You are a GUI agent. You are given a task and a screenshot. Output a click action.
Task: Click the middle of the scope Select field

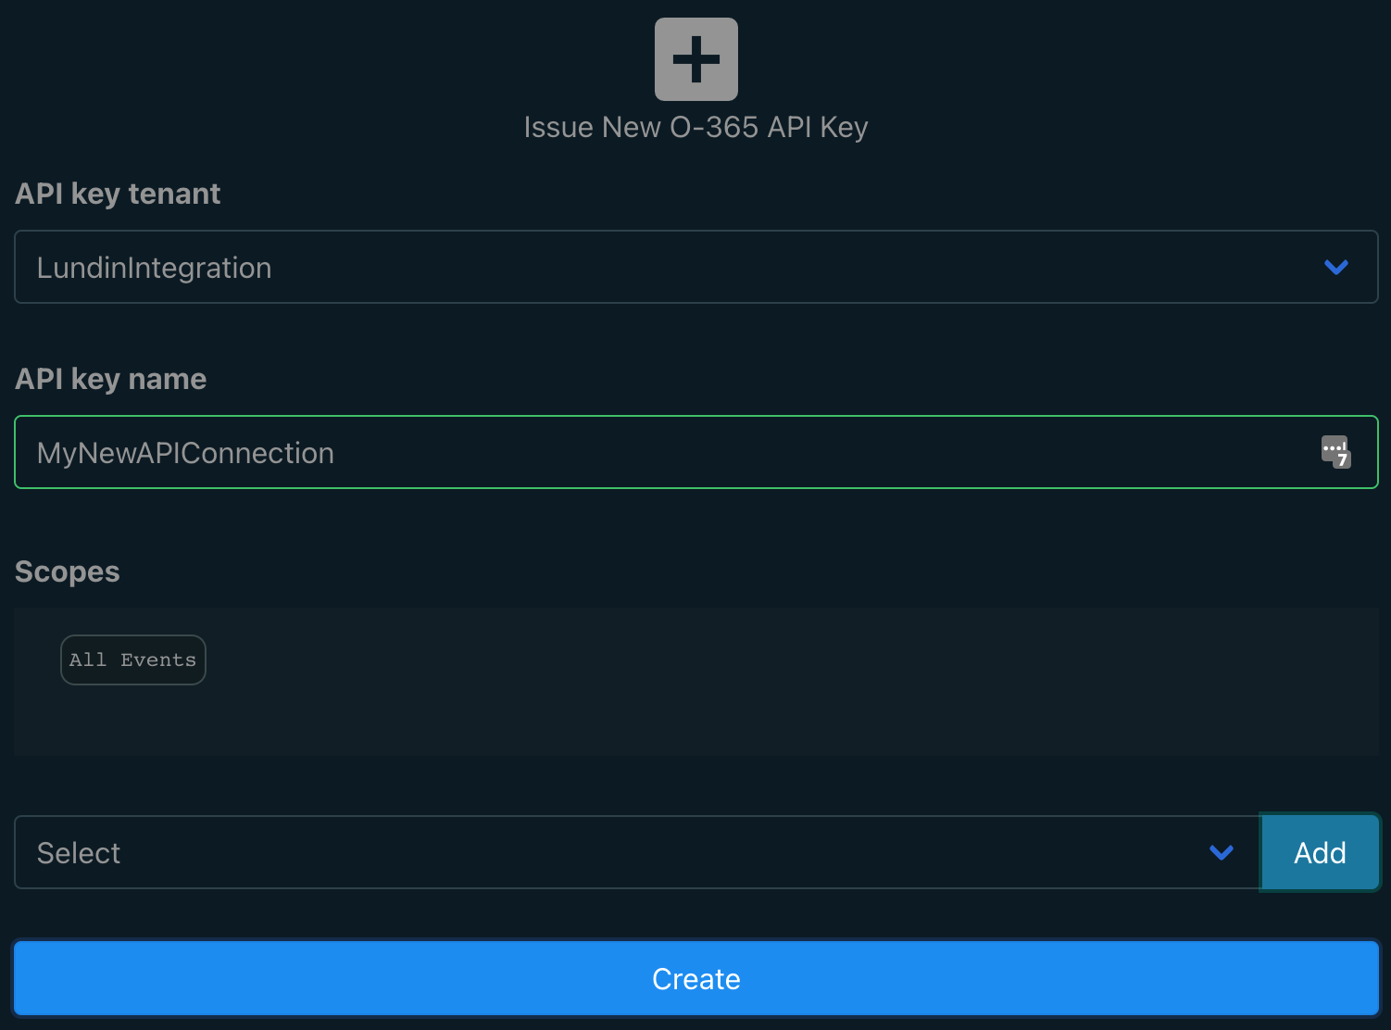click(637, 852)
